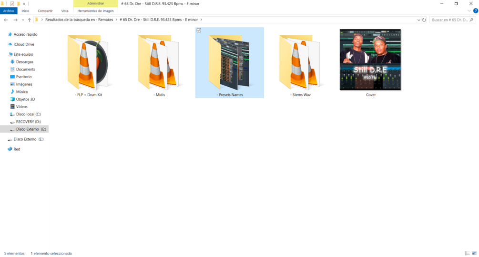479x257 pixels.
Task: Open the Herramientas de imagen tab
Action: [95, 10]
